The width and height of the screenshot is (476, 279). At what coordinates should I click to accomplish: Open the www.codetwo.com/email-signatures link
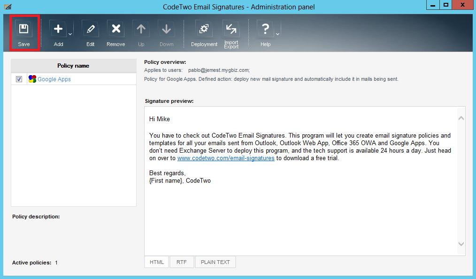click(226, 158)
